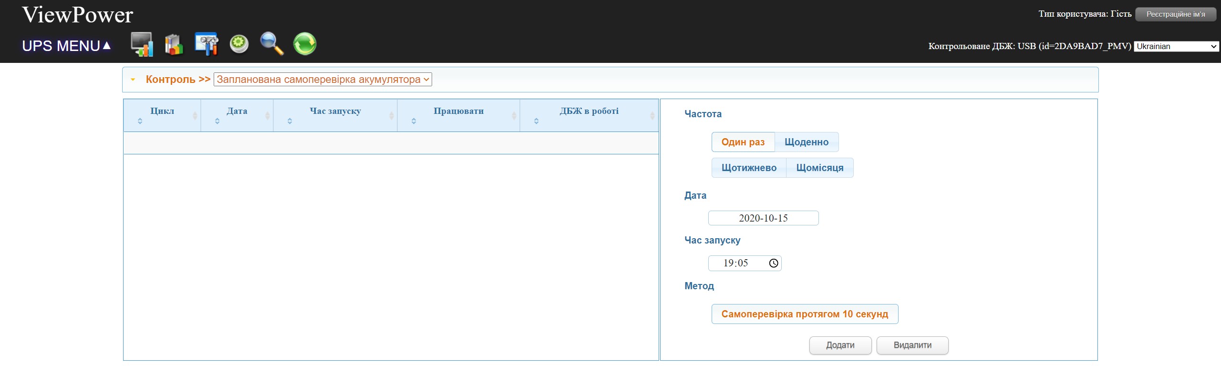1221x385 pixels.
Task: Click the clock icon in start time field
Action: point(773,263)
